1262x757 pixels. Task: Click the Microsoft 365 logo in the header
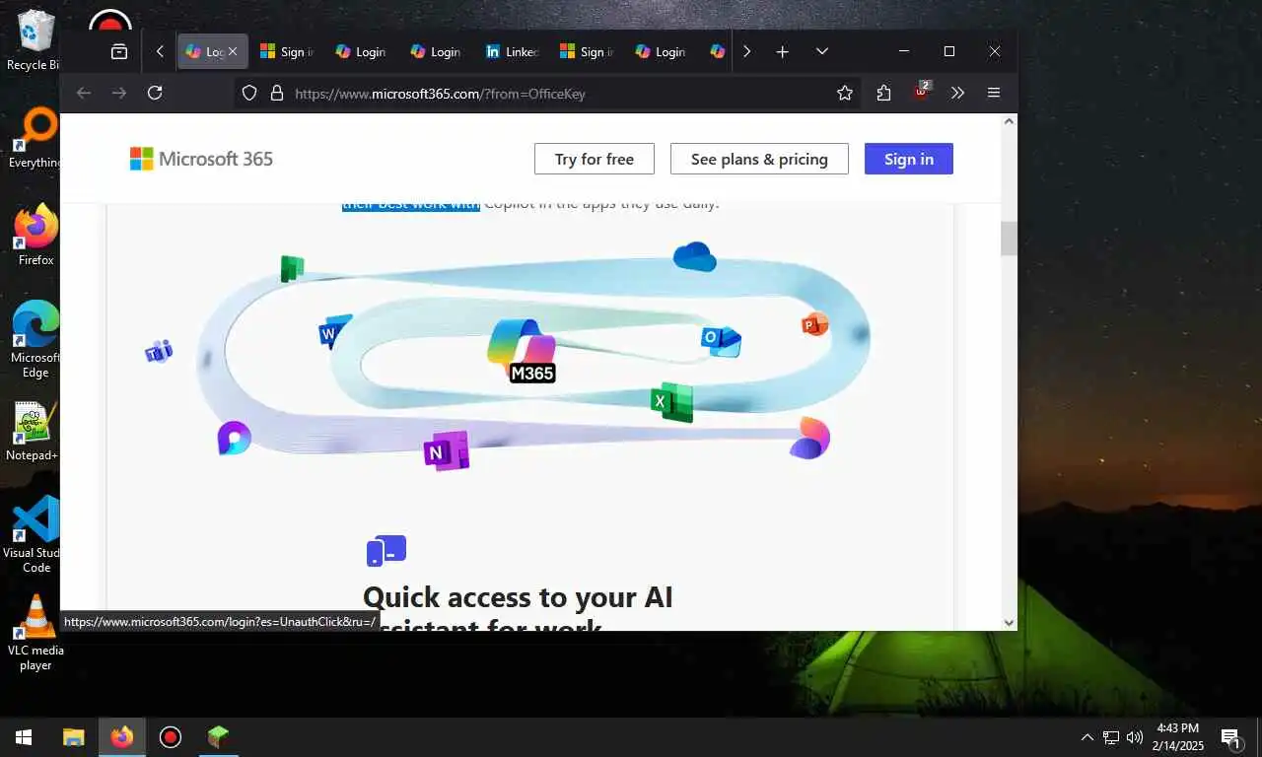[x=201, y=159]
